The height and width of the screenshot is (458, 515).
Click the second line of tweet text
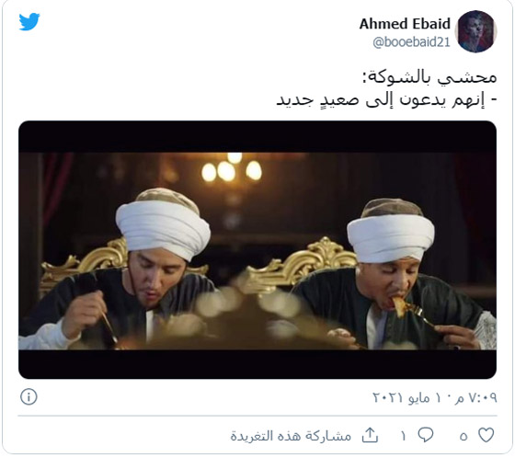(x=386, y=99)
